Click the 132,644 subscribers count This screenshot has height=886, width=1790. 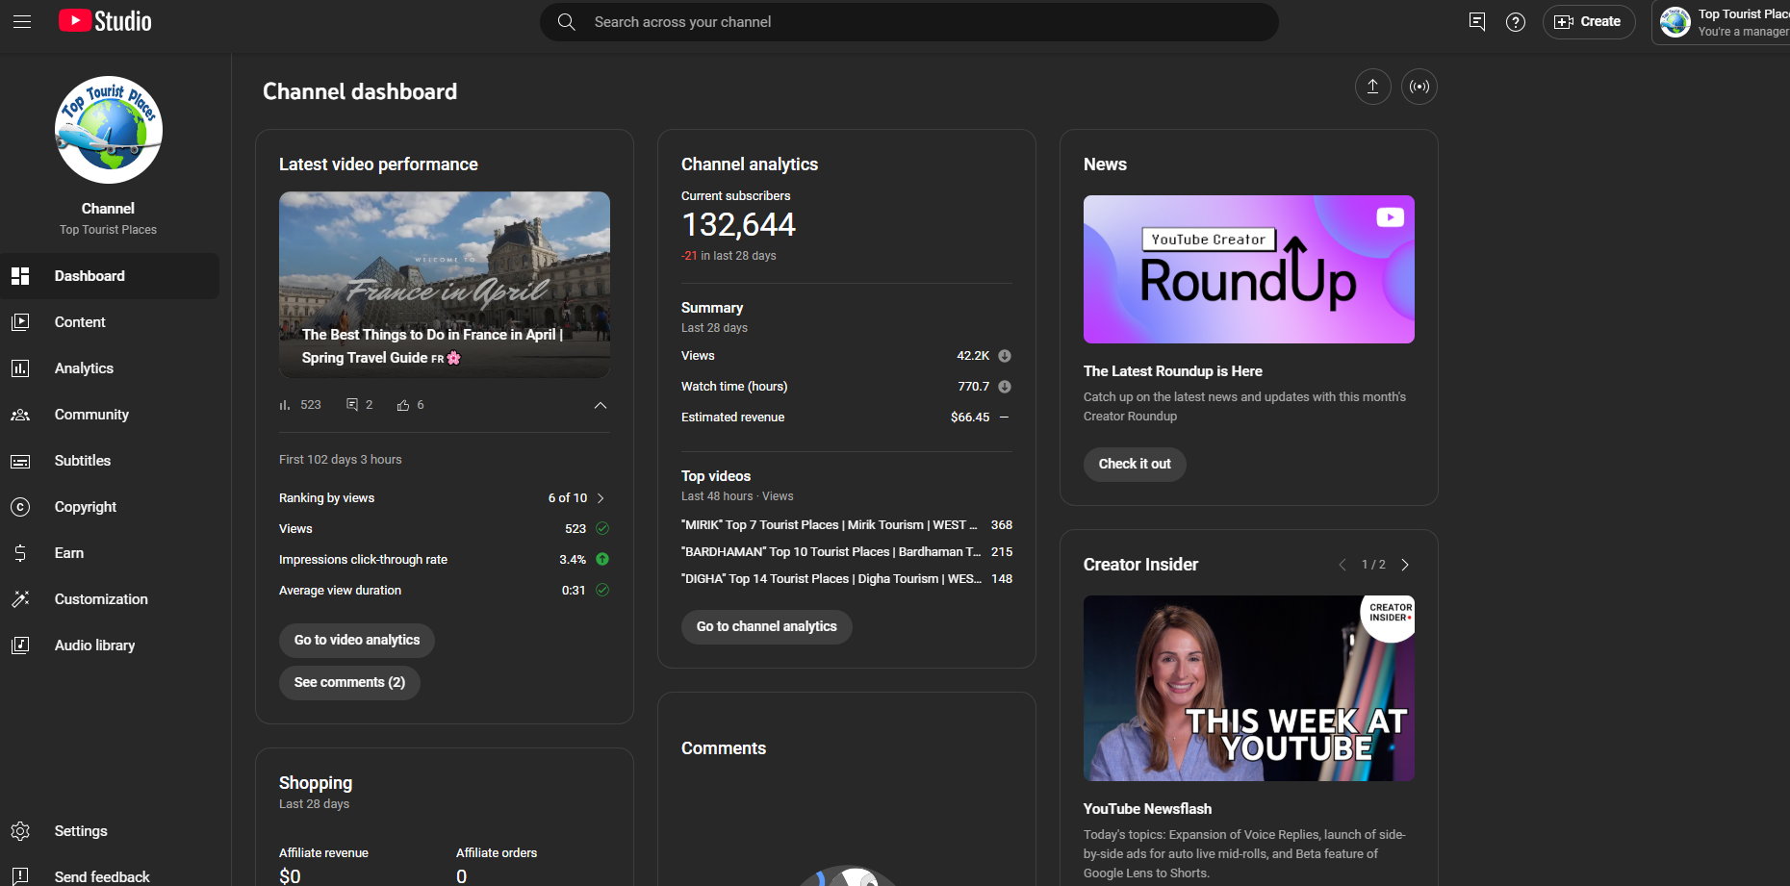click(x=738, y=225)
